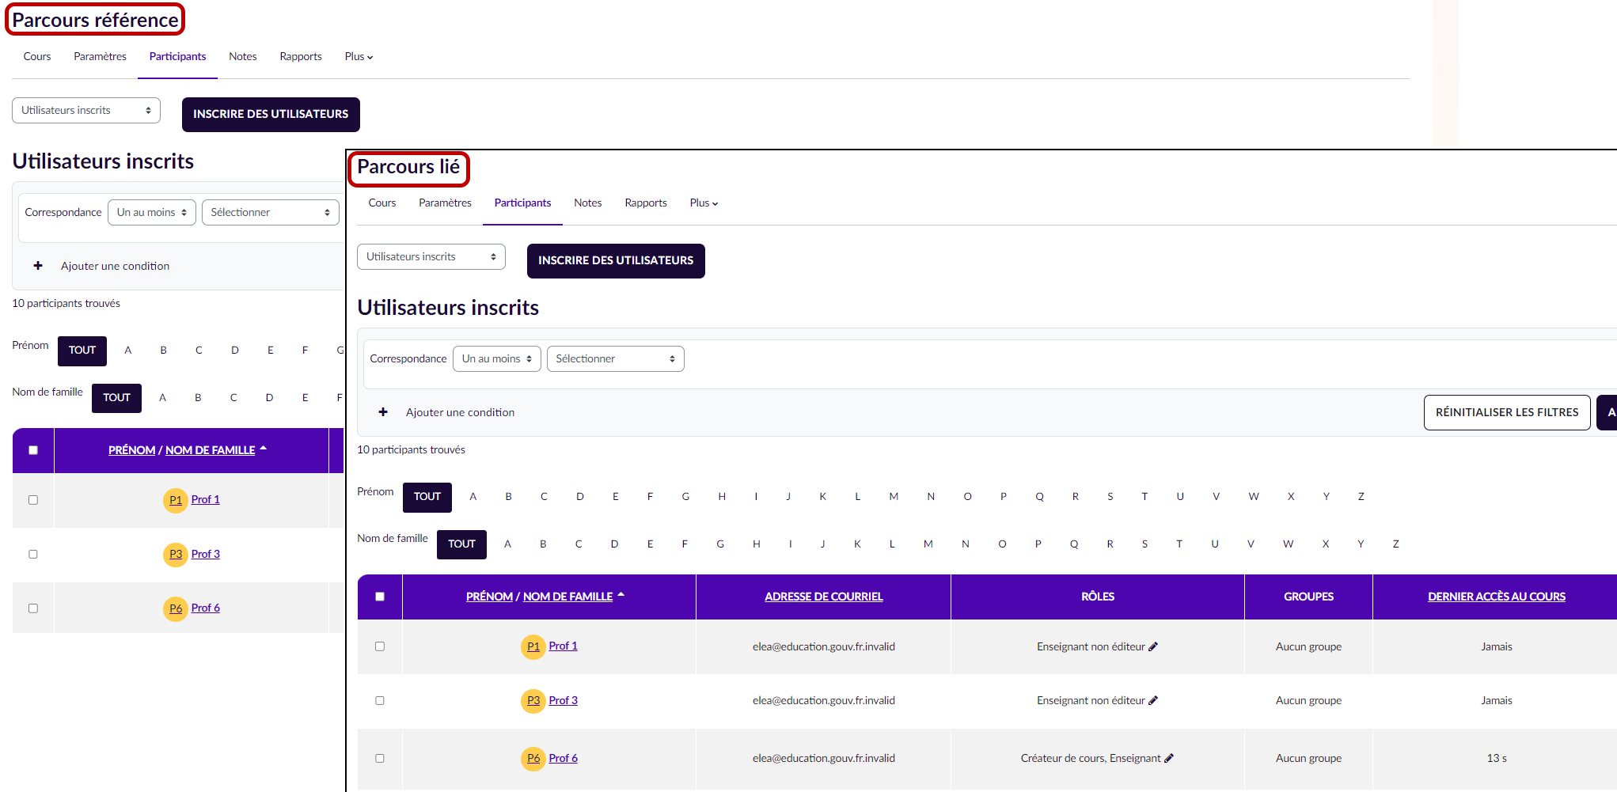The image size is (1617, 792).
Task: Filter Prénom by letter P in Parcours lié
Action: (1003, 497)
